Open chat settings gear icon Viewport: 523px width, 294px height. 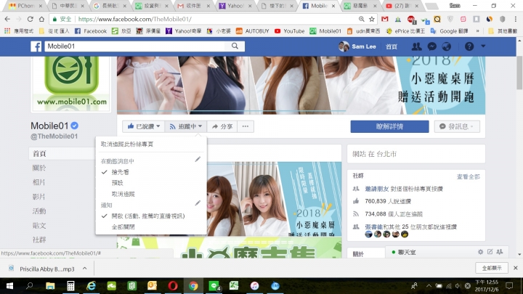(480, 252)
